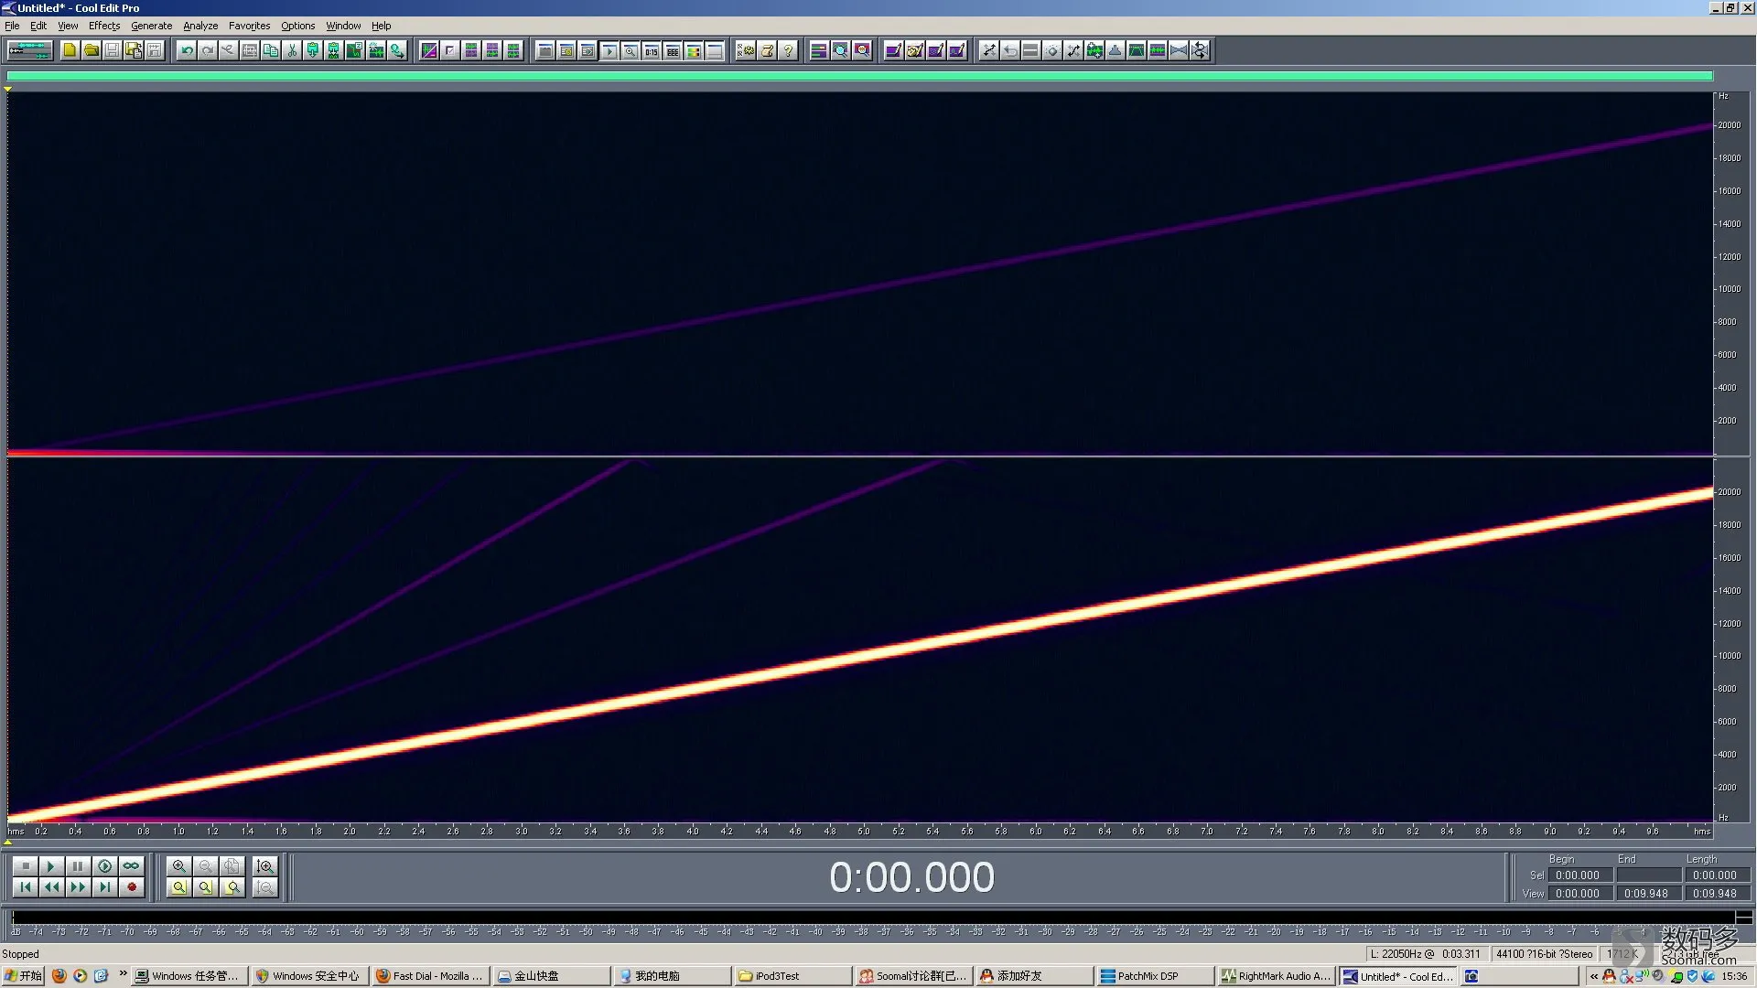Open frequency analysis magnifier icon in toolbar
This screenshot has height=988, width=1757.
click(840, 50)
